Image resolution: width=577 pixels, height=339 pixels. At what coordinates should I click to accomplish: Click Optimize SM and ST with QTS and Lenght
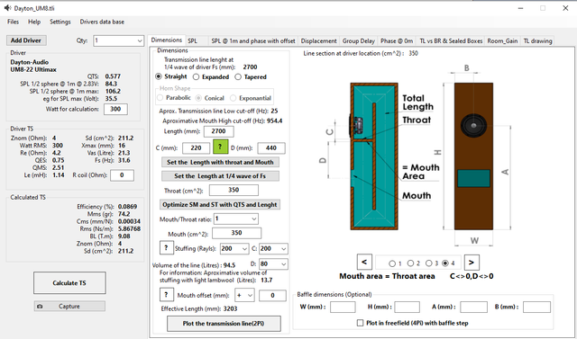point(220,205)
